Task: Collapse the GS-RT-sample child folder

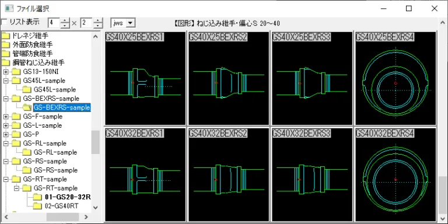Action: [16, 188]
